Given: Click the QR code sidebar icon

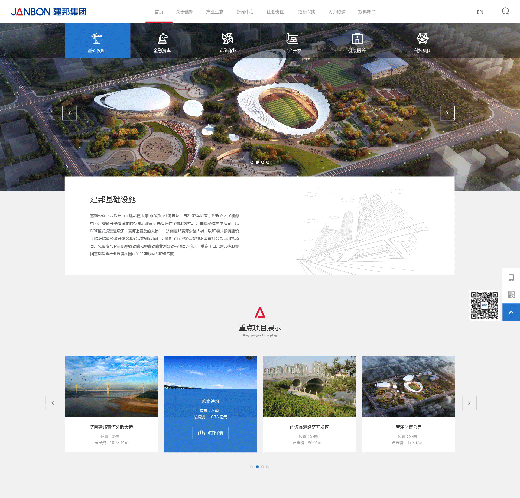Looking at the screenshot, I should [511, 295].
